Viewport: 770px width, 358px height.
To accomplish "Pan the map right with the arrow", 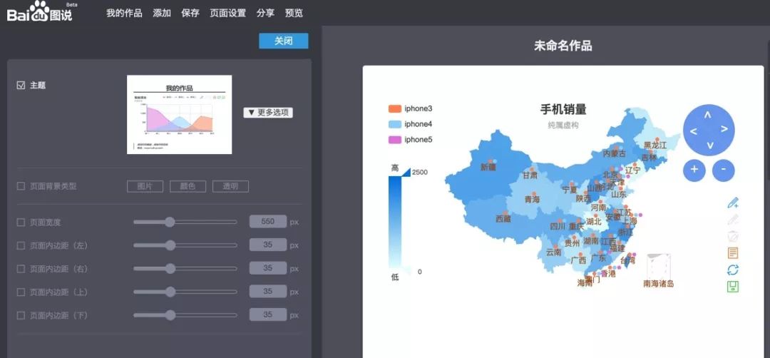I will coord(724,129).
